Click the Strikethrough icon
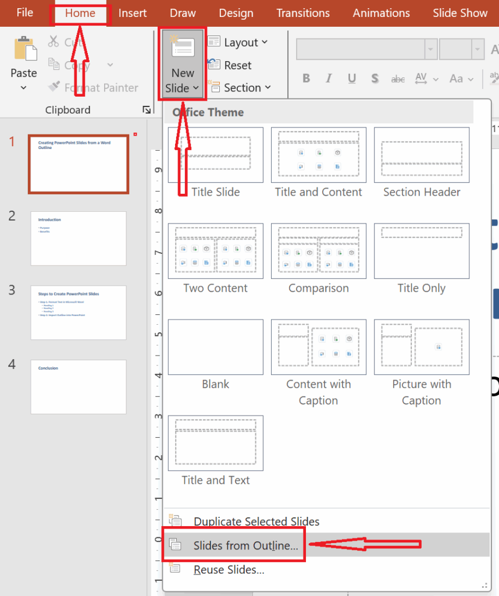499x596 pixels. [398, 79]
